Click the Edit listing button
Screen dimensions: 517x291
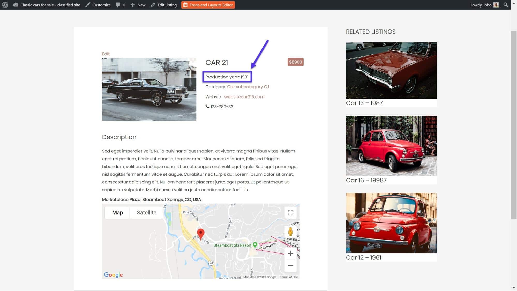click(x=167, y=5)
